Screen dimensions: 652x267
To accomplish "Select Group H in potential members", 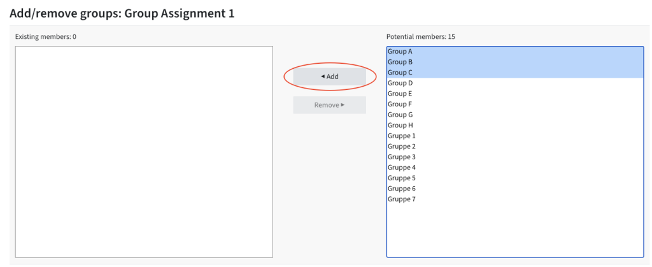I will [x=514, y=125].
